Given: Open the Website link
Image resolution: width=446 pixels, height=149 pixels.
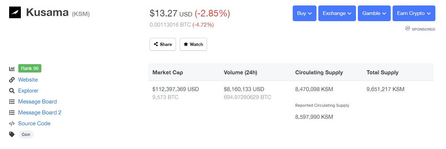Looking at the screenshot, I should (28, 80).
